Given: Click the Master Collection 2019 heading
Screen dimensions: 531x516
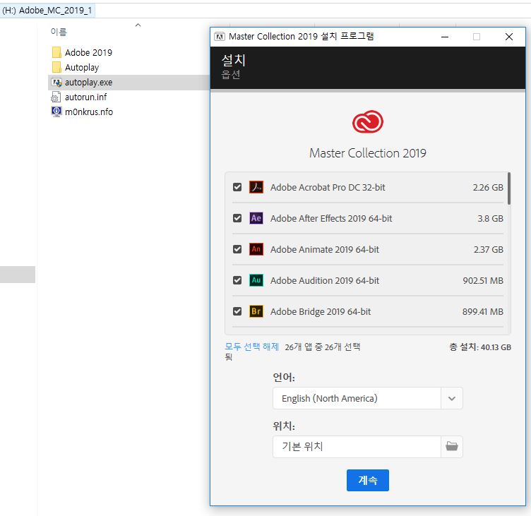Looking at the screenshot, I should [x=368, y=153].
